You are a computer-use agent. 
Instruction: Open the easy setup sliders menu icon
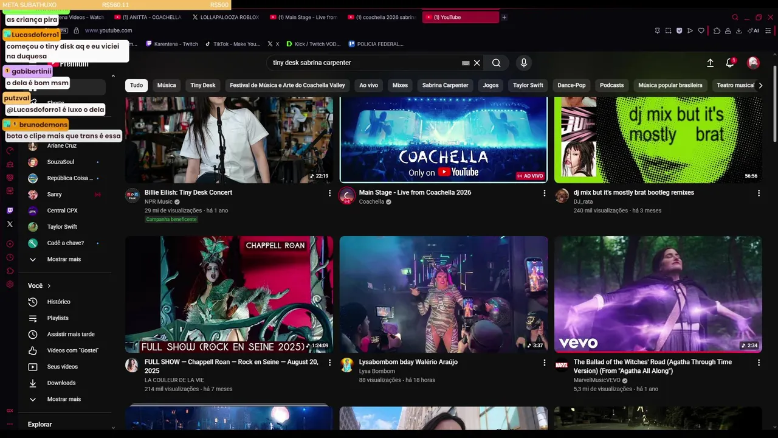tap(769, 30)
